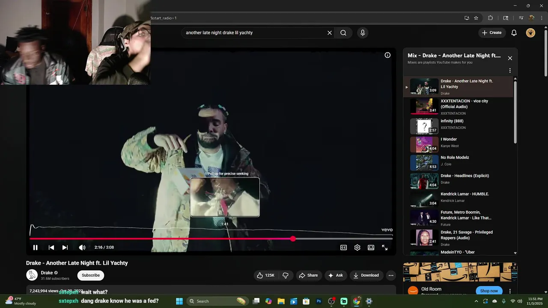
Task: Click the volume icon in system tray
Action: pos(520,301)
